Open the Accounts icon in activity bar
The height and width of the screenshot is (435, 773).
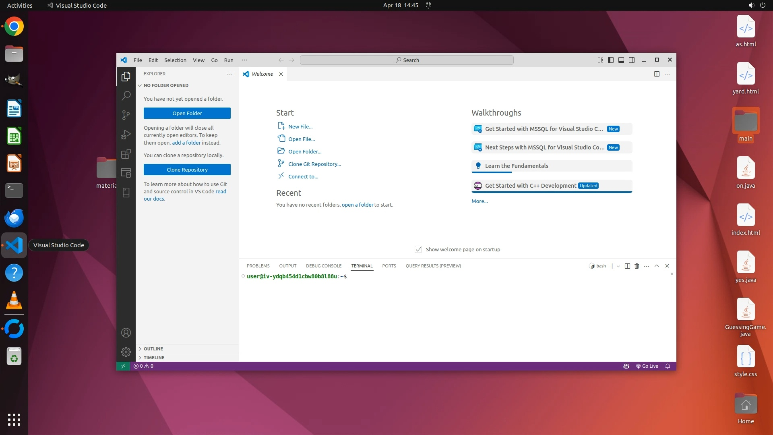[126, 333]
